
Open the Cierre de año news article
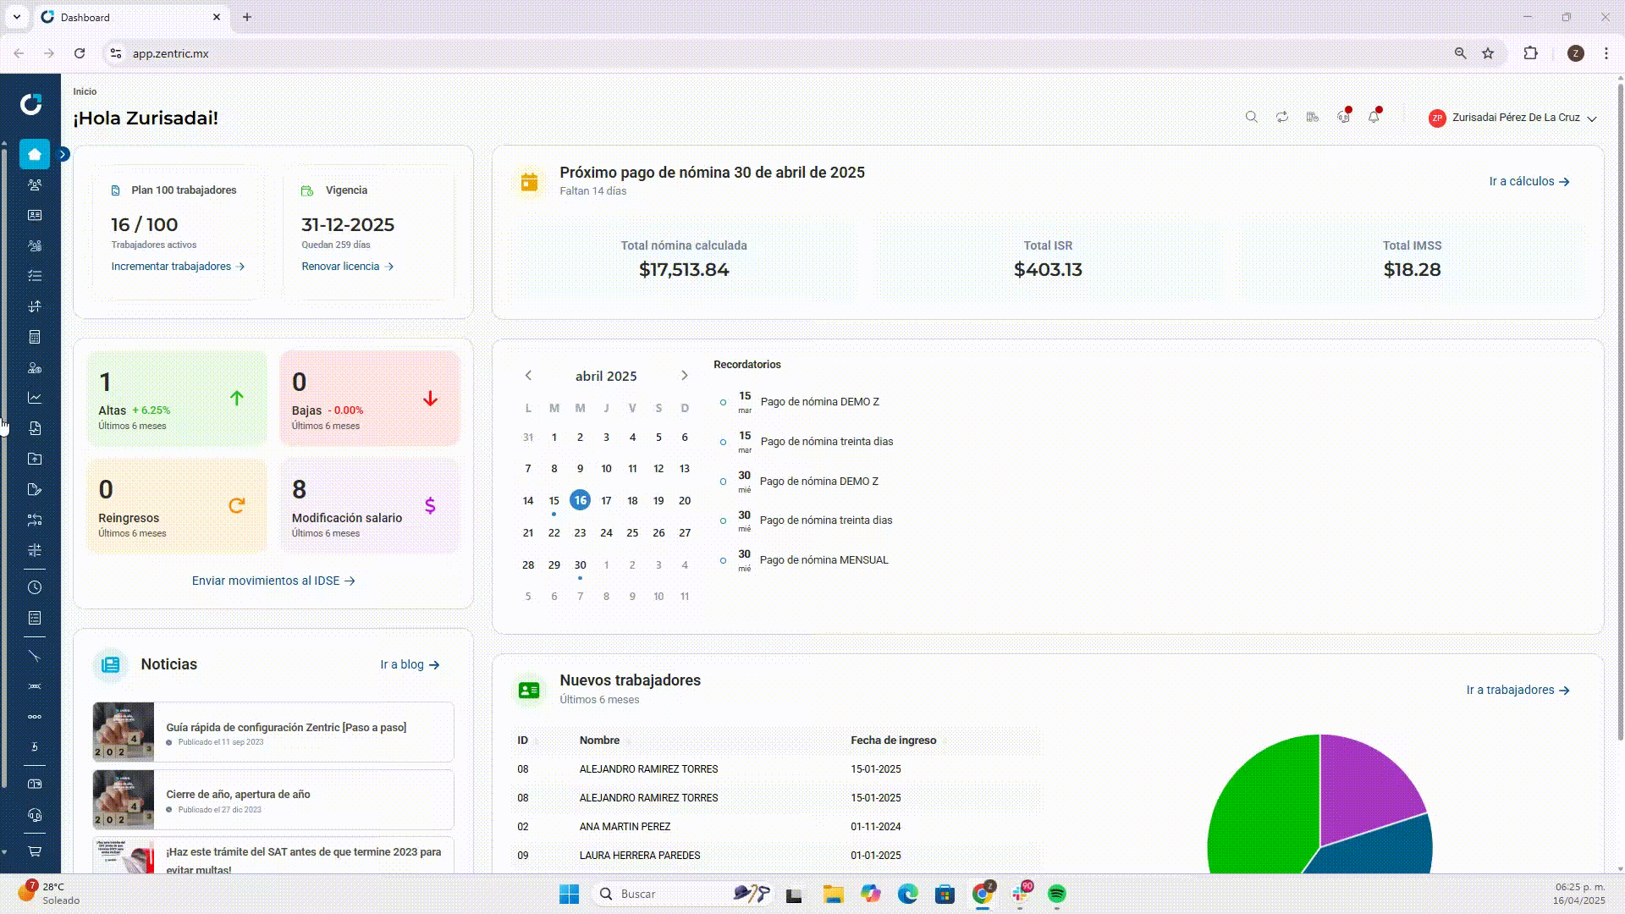click(x=273, y=800)
